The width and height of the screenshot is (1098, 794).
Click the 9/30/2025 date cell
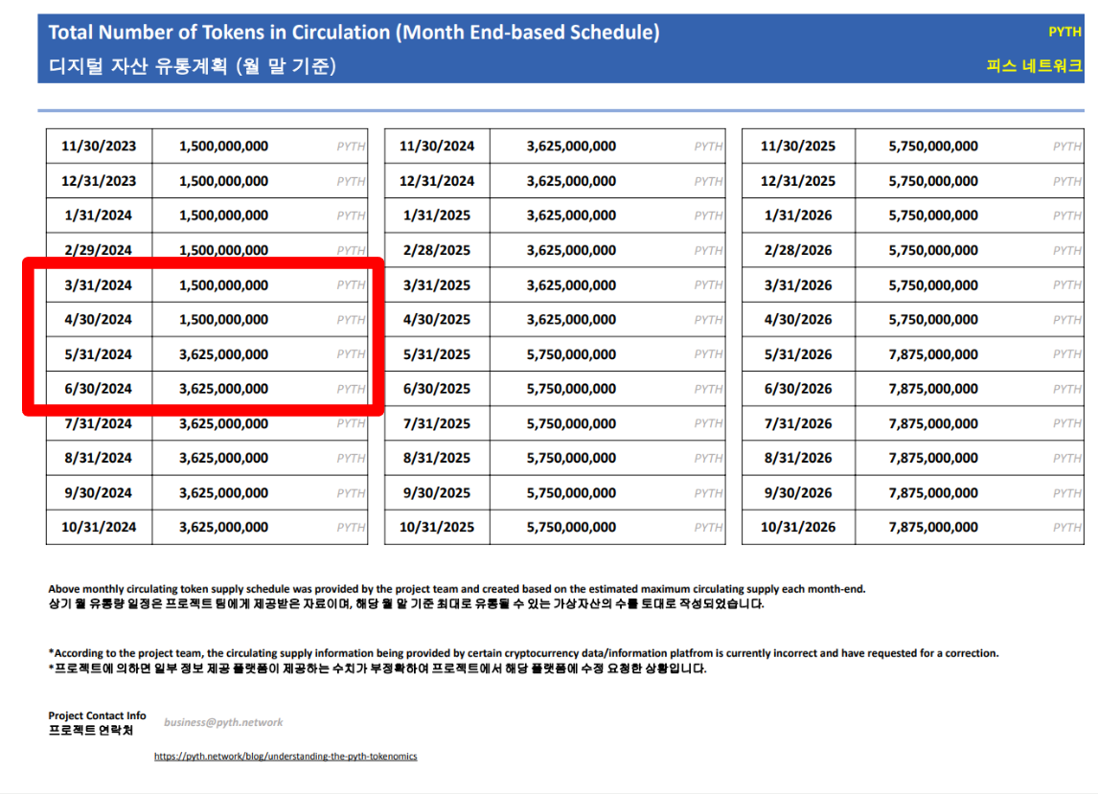click(x=437, y=493)
